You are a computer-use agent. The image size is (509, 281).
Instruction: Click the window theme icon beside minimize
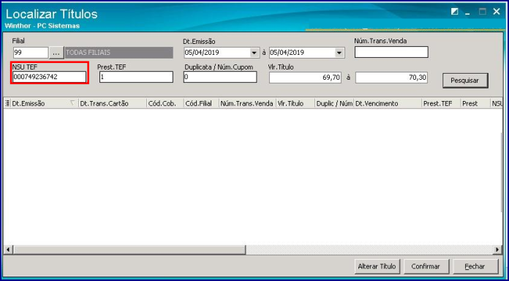point(455,12)
